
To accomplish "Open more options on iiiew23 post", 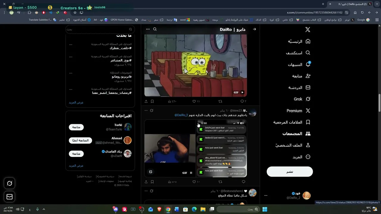I will (146, 111).
